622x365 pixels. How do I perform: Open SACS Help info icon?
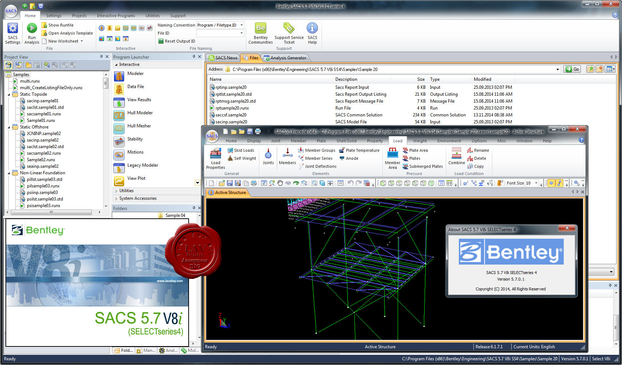click(x=312, y=28)
